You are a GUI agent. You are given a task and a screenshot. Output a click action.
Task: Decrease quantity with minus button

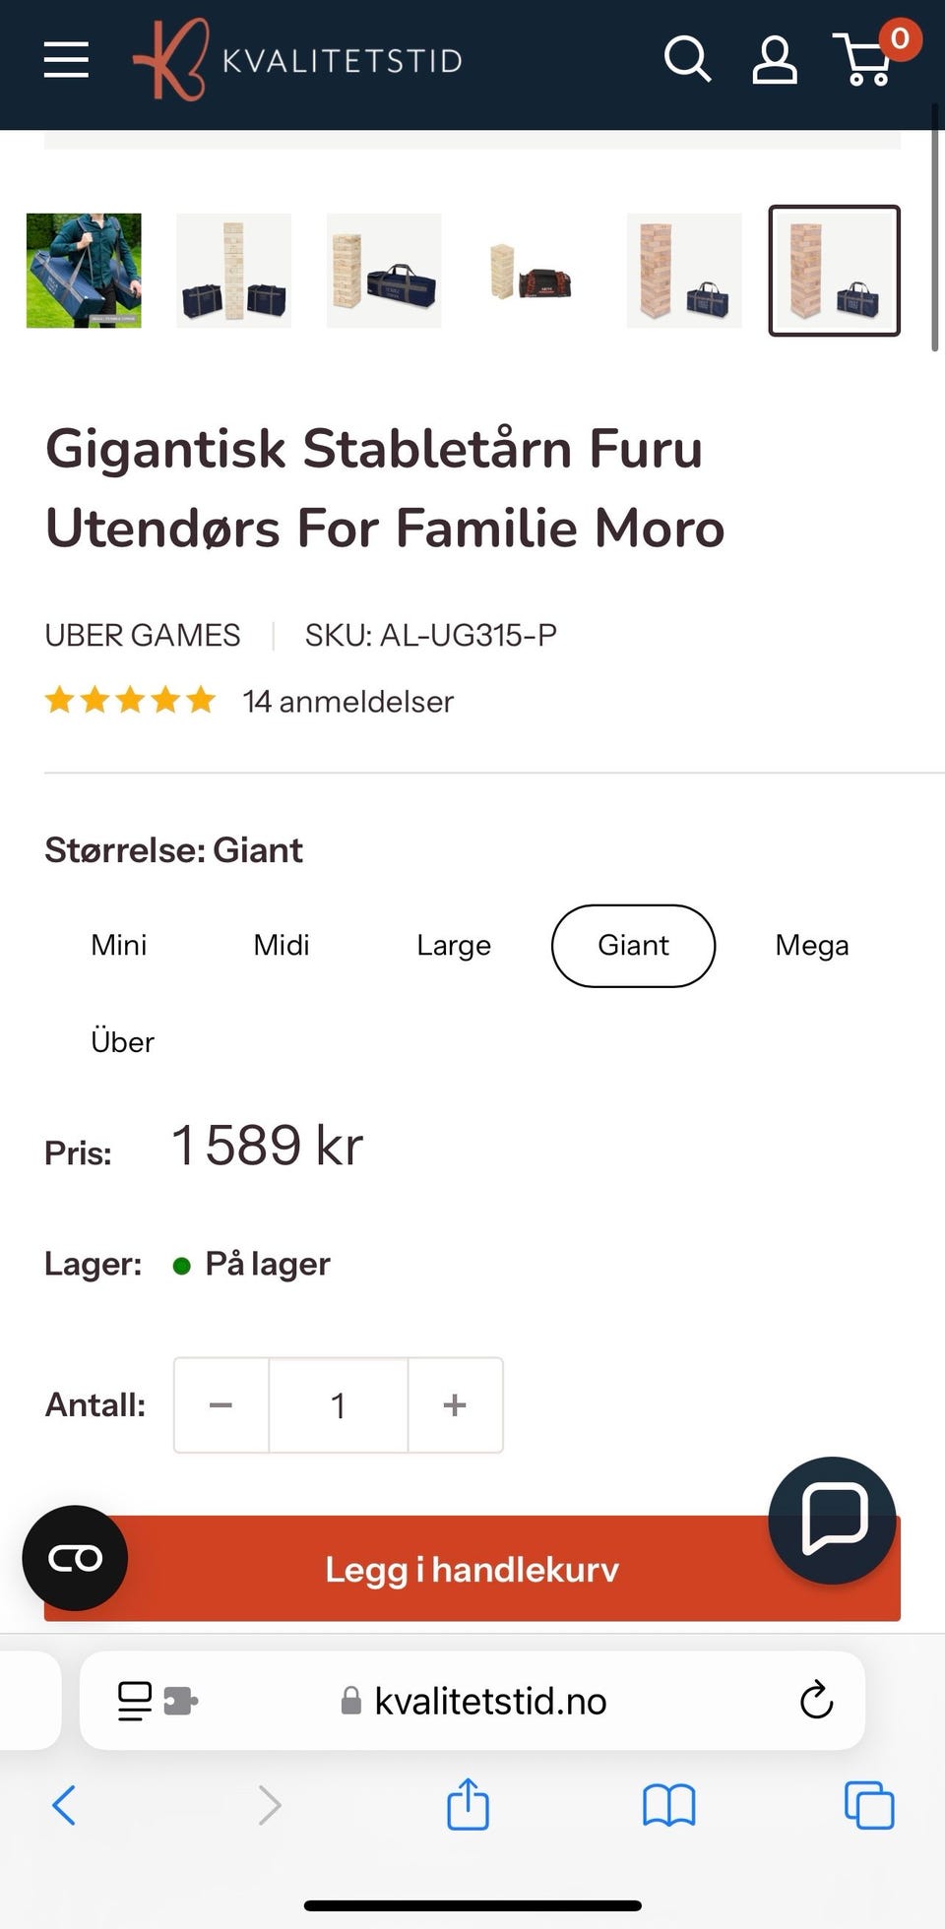coord(221,1404)
